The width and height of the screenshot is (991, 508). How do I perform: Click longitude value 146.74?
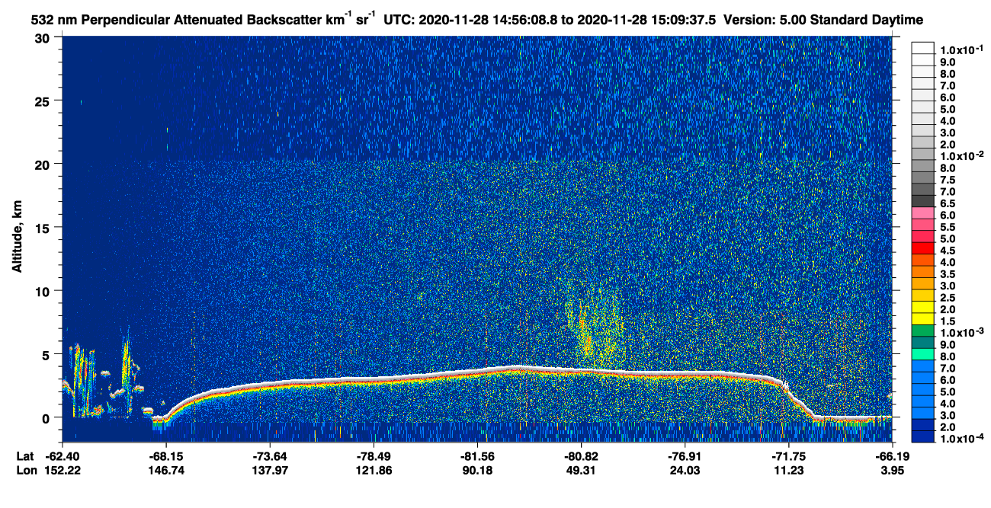coord(166,470)
